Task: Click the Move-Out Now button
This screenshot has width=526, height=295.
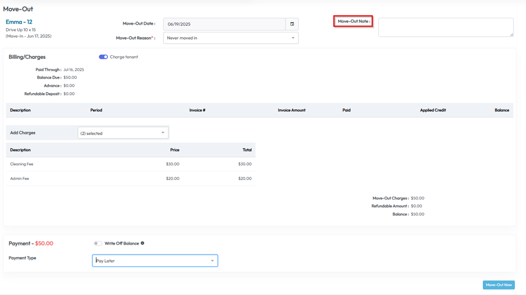Action: 498,285
